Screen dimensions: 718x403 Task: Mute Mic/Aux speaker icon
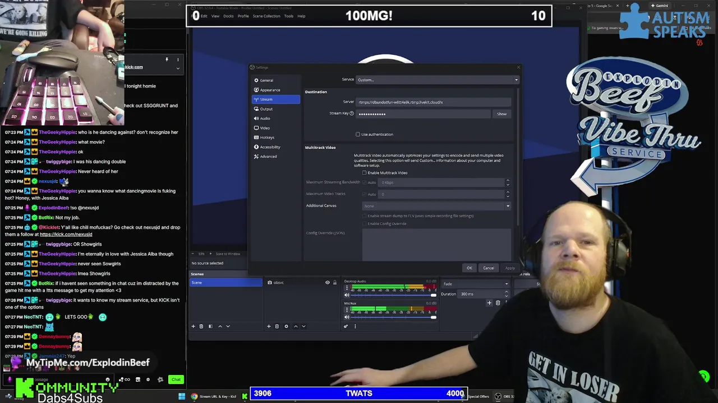pyautogui.click(x=347, y=317)
